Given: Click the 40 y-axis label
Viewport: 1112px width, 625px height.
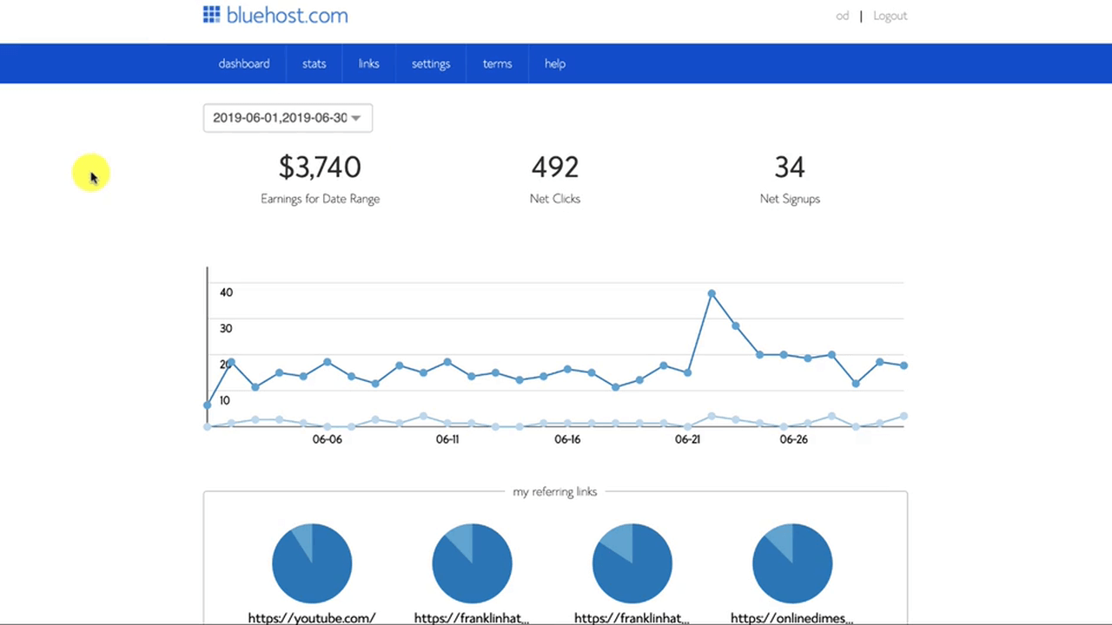Looking at the screenshot, I should pyautogui.click(x=226, y=293).
